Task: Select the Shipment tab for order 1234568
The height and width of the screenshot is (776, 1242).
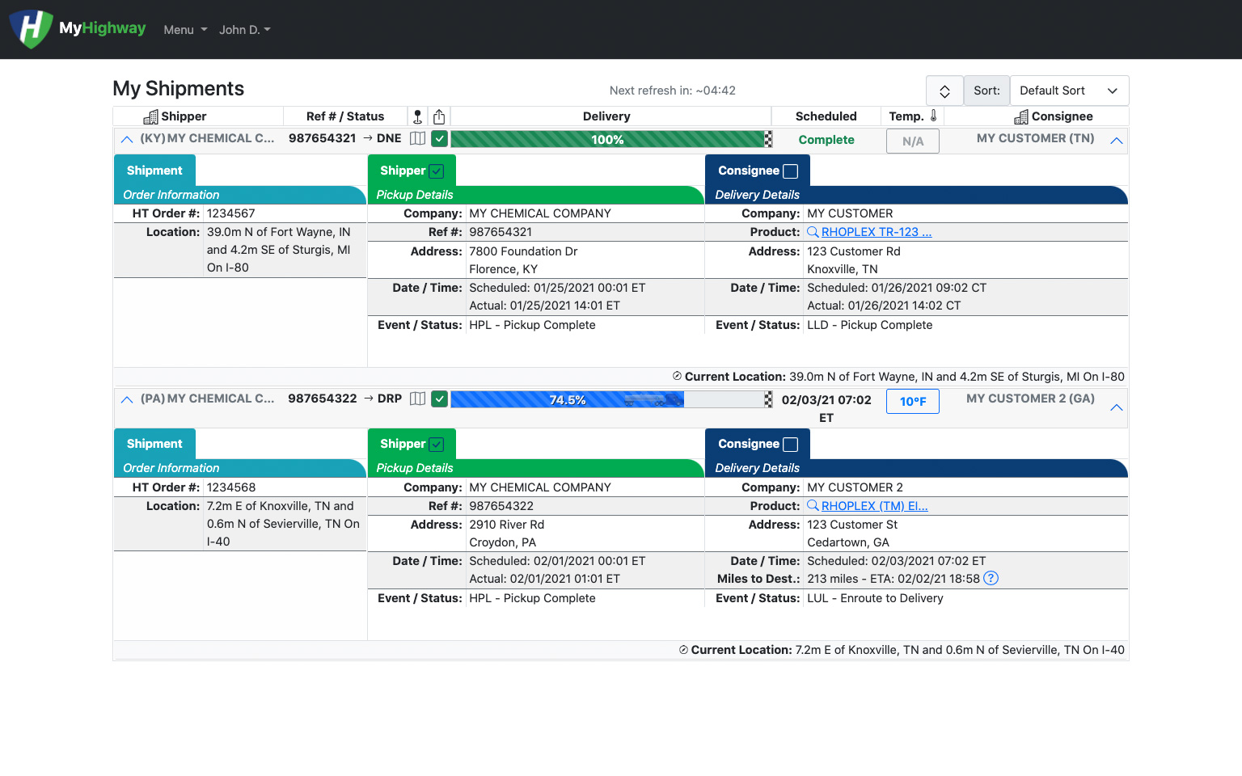Action: 154,444
